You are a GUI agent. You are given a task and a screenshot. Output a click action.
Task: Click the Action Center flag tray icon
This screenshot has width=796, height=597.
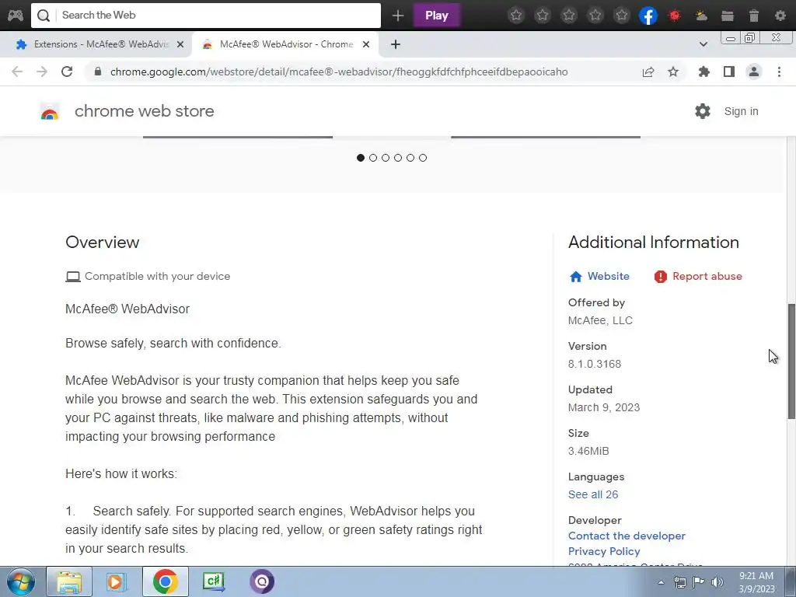point(699,582)
